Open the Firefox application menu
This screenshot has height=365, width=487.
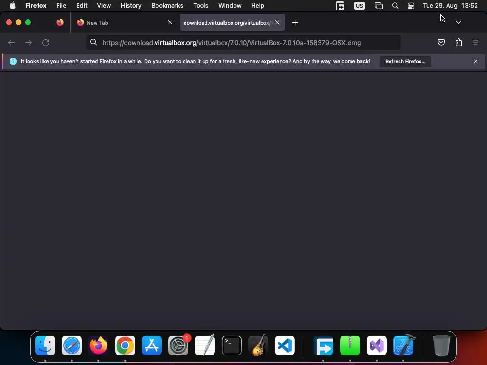pyautogui.click(x=36, y=6)
